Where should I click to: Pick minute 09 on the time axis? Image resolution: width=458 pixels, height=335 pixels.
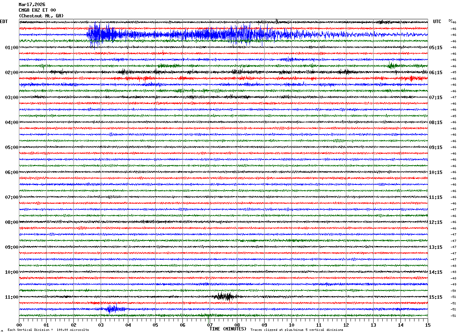[x=264, y=325]
